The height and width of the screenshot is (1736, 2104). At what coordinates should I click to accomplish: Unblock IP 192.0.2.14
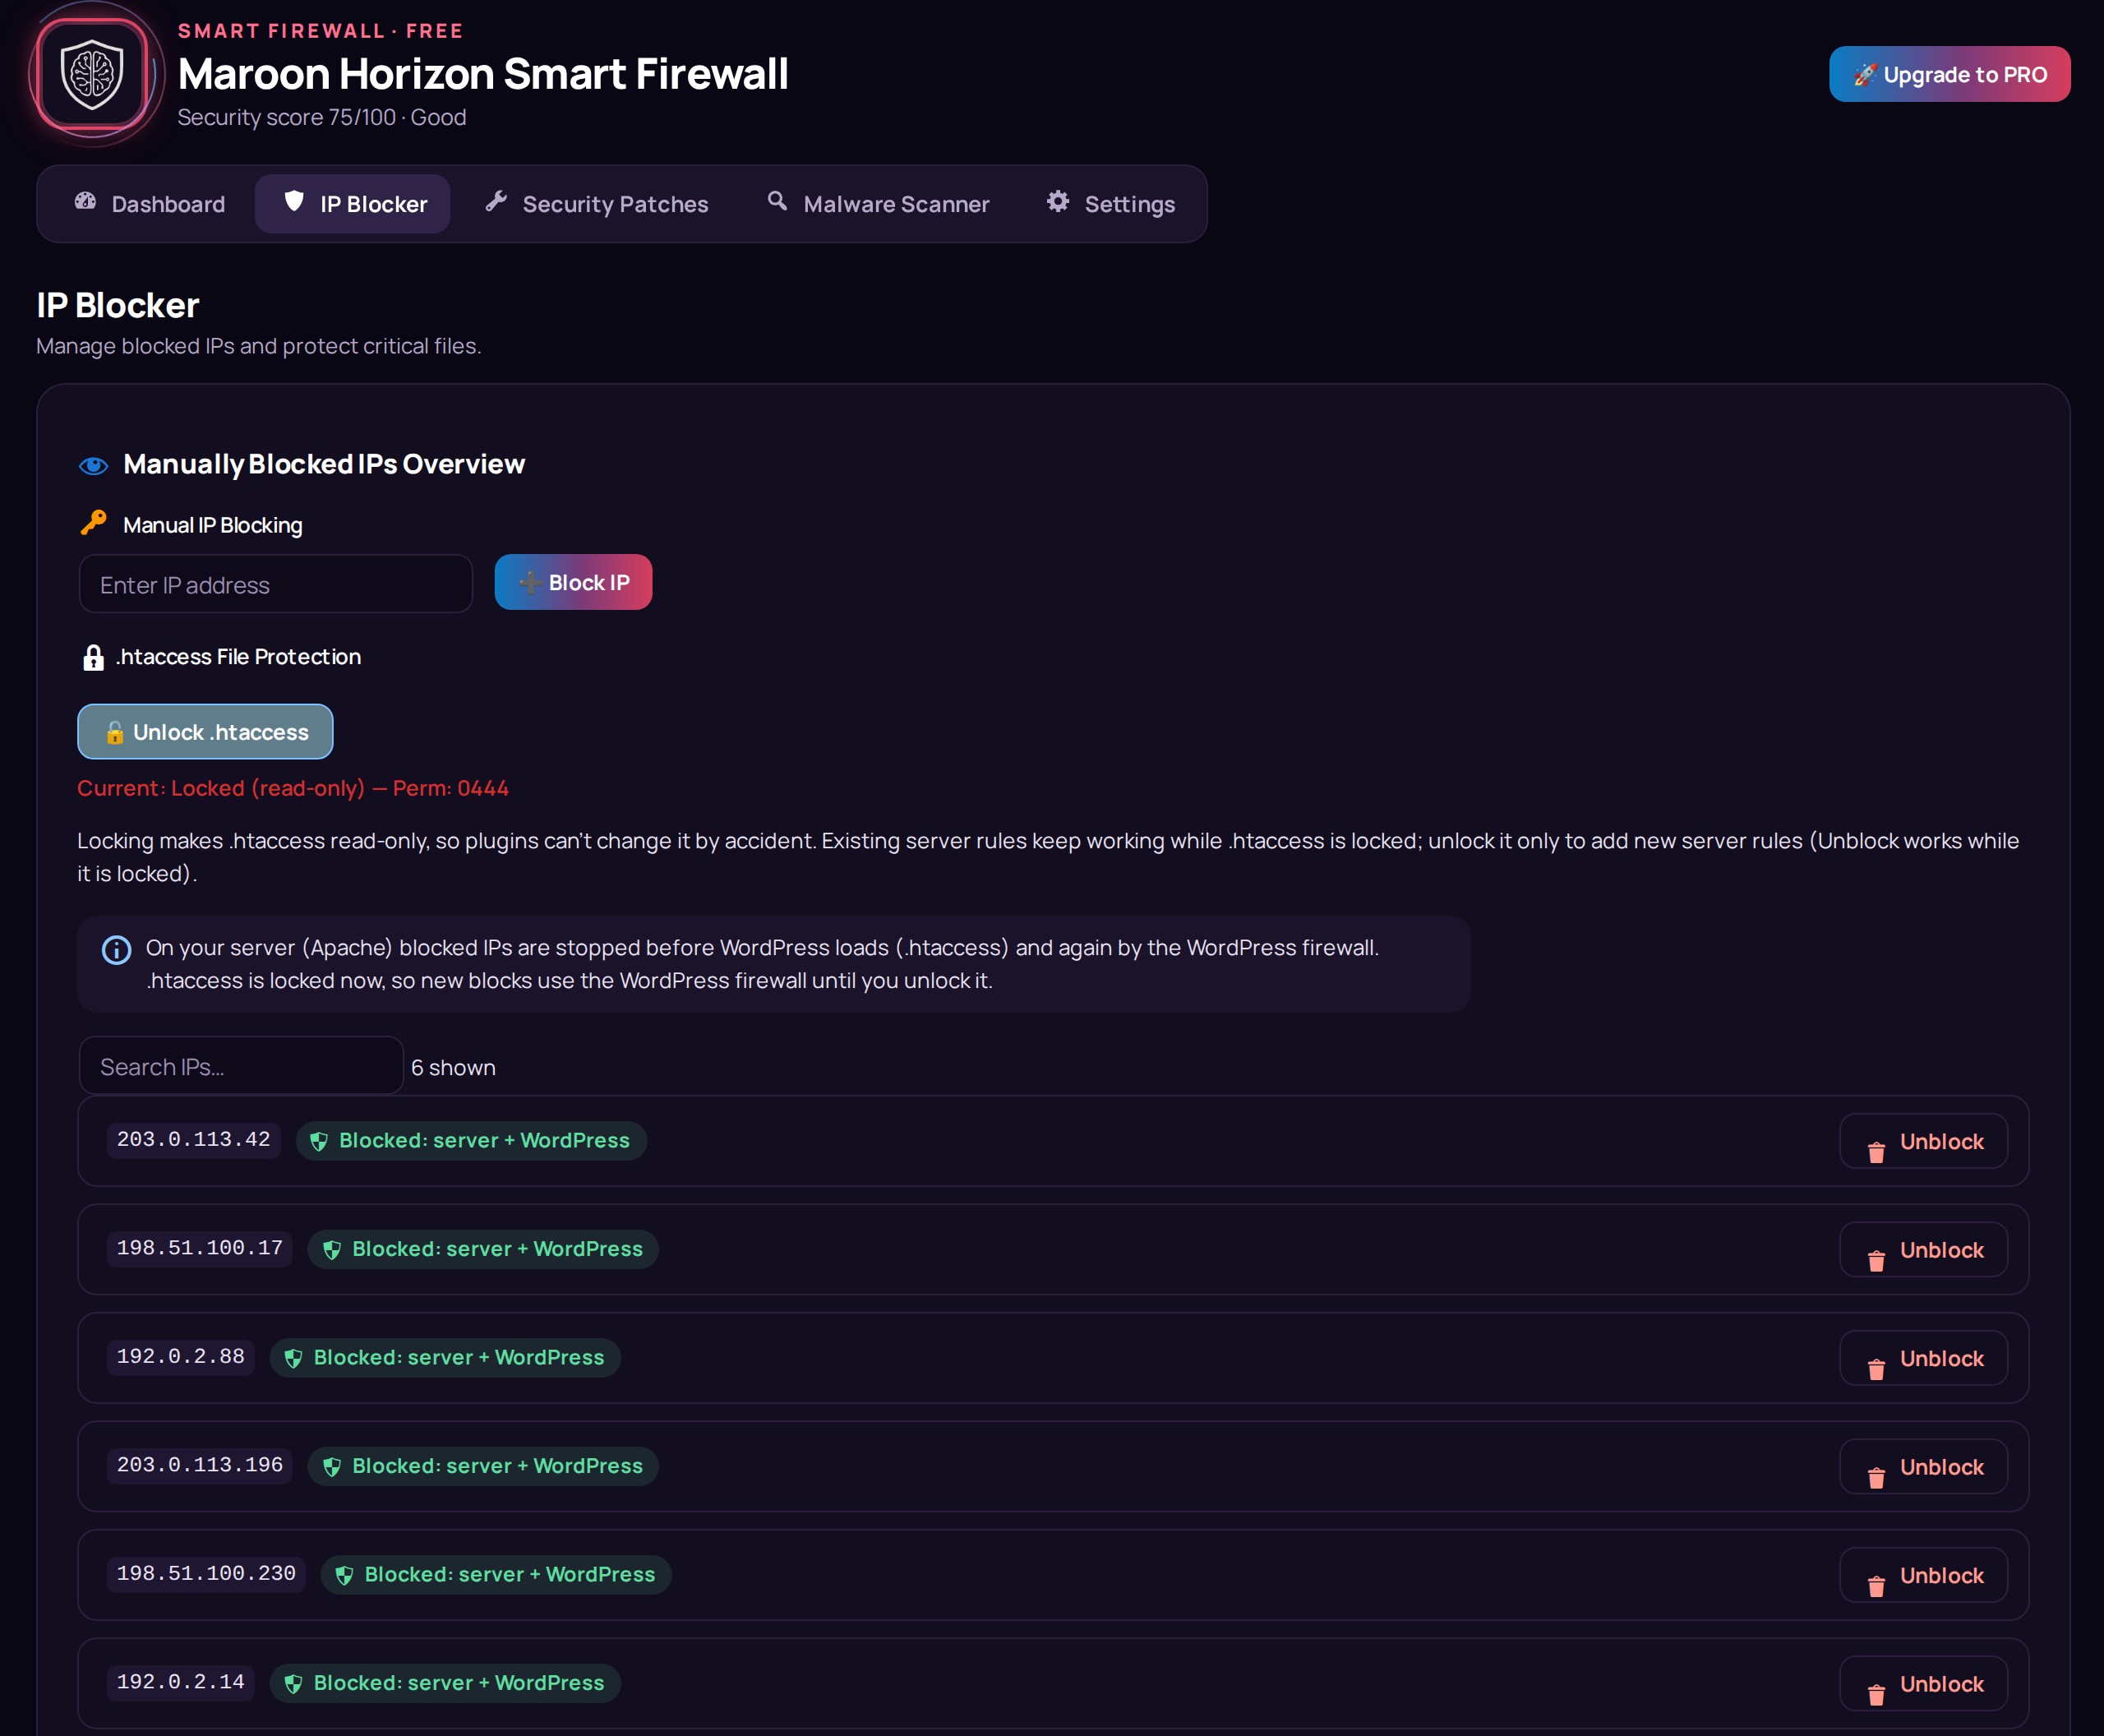pyautogui.click(x=1923, y=1684)
